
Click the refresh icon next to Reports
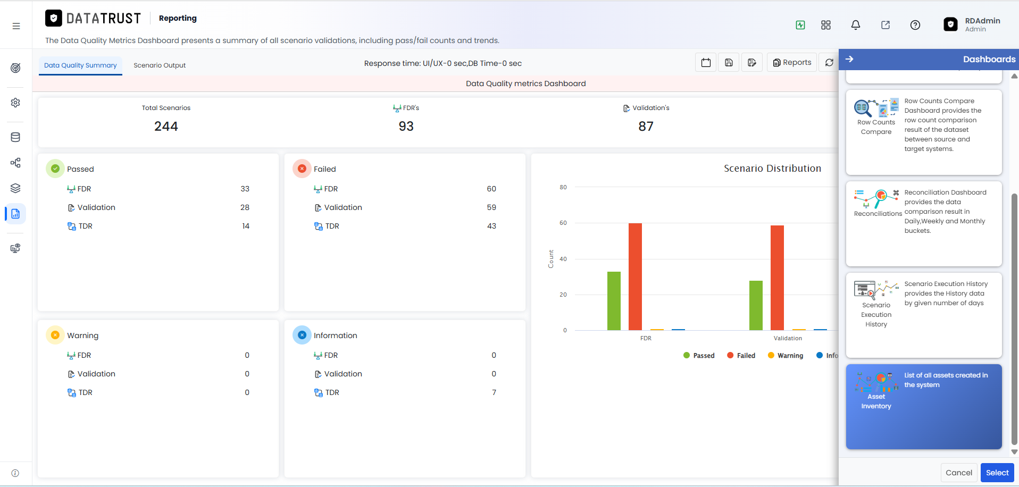coord(829,63)
